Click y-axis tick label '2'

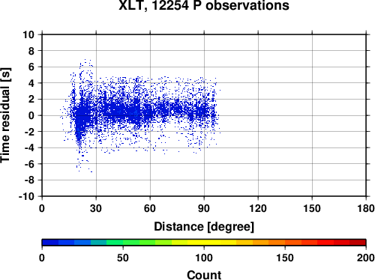click(x=31, y=100)
